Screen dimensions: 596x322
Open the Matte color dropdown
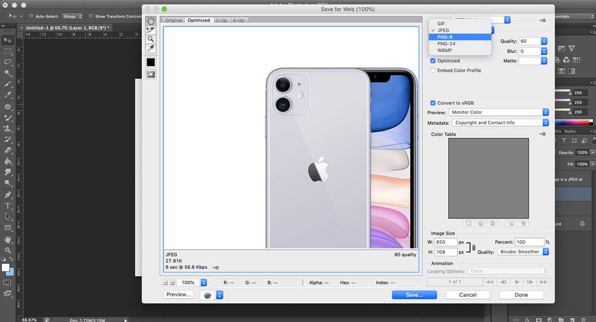click(544, 61)
